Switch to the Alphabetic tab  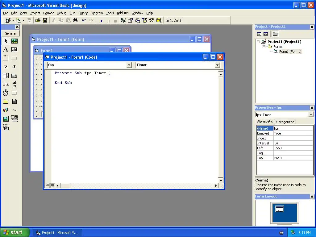(x=265, y=121)
